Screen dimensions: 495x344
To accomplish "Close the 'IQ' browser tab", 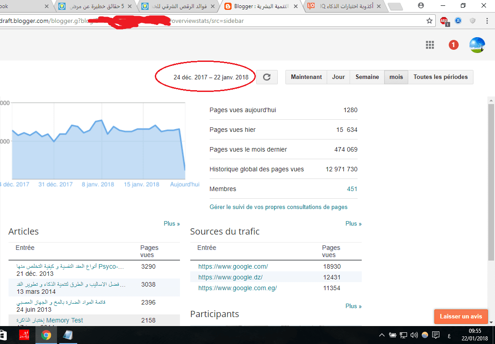I will click(x=379, y=6).
